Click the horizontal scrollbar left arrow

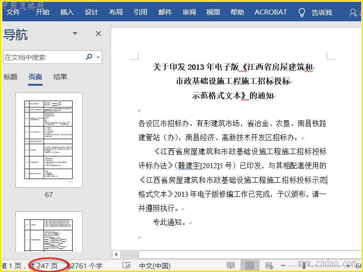point(116,255)
